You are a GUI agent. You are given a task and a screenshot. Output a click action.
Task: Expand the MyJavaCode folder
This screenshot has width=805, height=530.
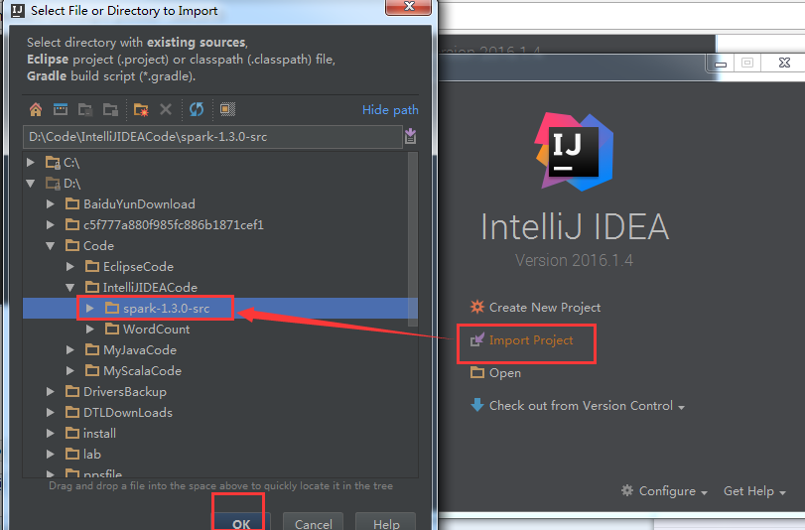coord(70,350)
